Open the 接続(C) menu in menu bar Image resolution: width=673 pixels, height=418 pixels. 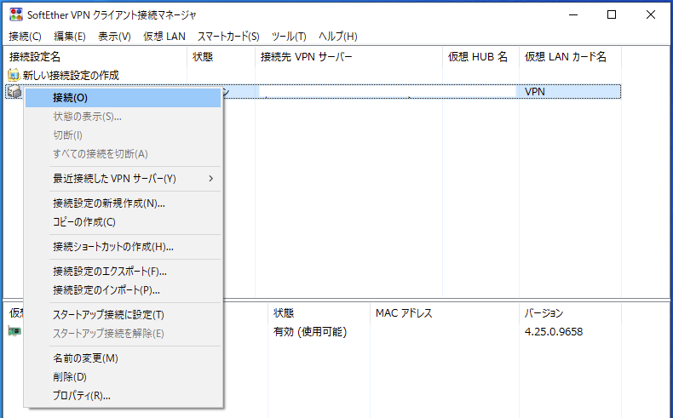[x=25, y=37]
